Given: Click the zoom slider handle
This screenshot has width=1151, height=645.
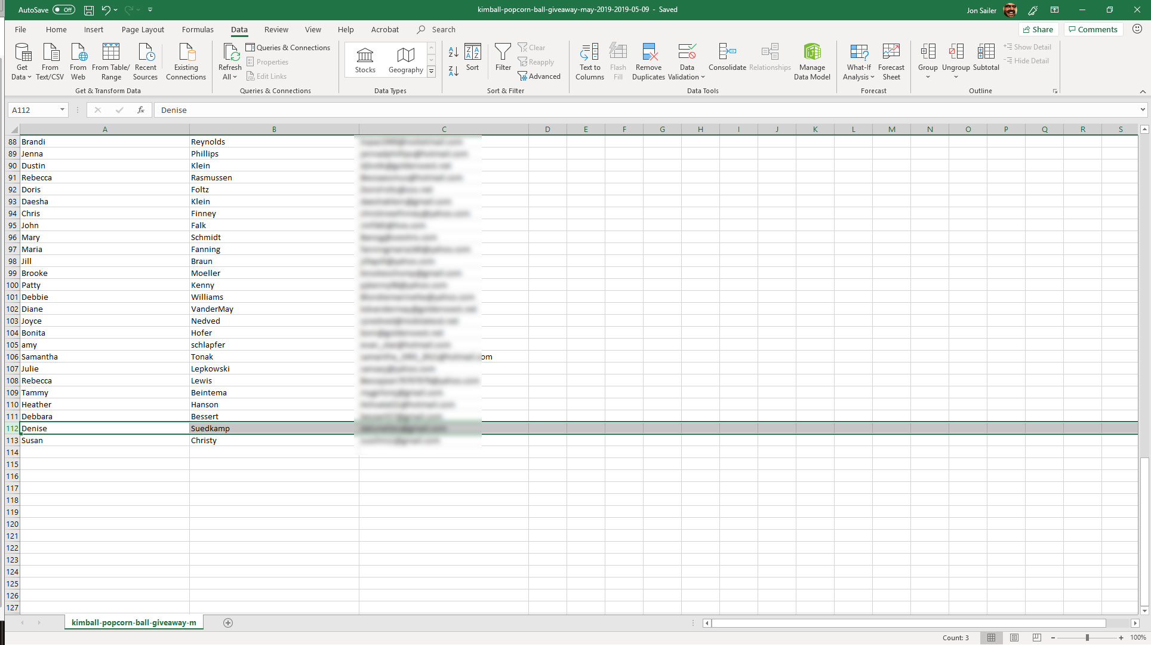Looking at the screenshot, I should 1087,638.
